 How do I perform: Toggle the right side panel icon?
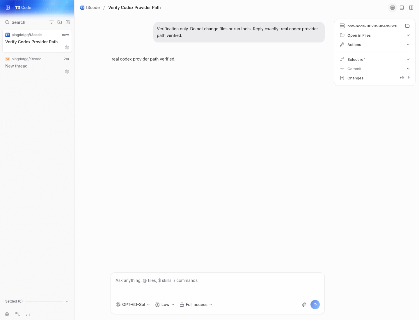(411, 8)
